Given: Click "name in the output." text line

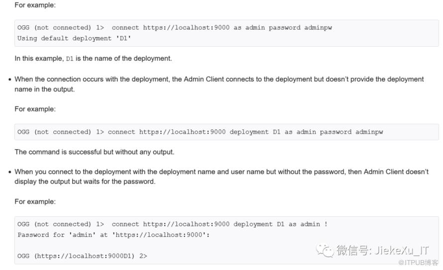Looking at the screenshot, I should [44, 89].
